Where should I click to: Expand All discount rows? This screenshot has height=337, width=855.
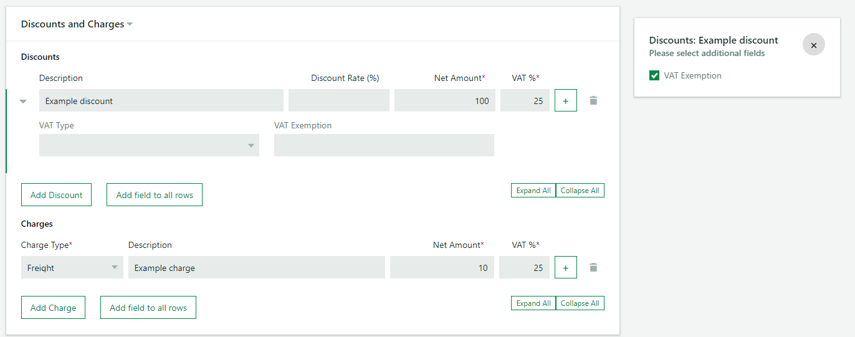coord(533,191)
